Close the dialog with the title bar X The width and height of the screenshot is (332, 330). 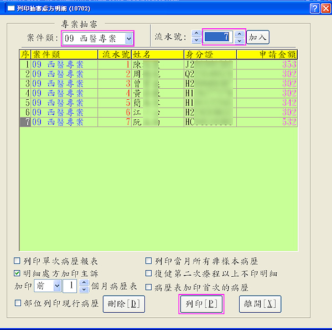325,8
